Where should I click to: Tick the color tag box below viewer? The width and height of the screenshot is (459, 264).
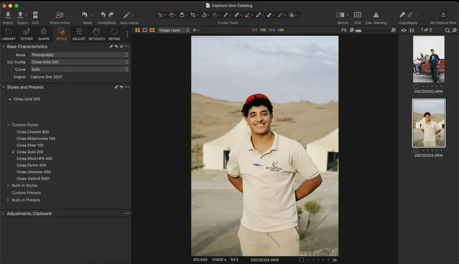(302, 260)
